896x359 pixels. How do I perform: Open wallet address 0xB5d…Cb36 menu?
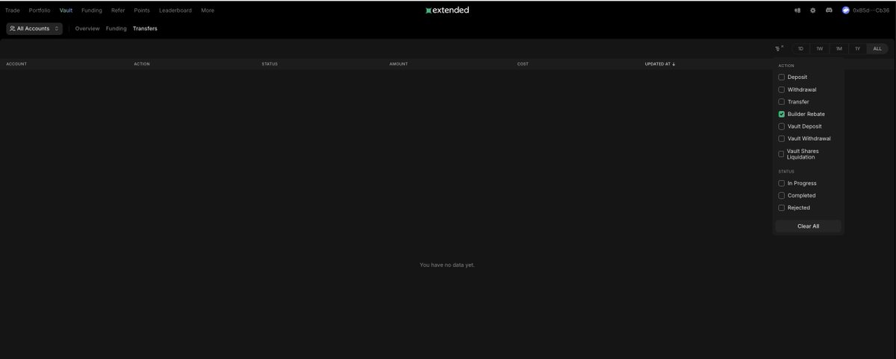871,10
